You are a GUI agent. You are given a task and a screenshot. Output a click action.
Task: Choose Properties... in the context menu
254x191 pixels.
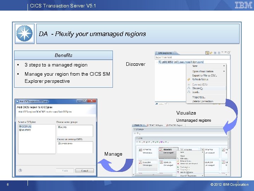(x=206, y=97)
